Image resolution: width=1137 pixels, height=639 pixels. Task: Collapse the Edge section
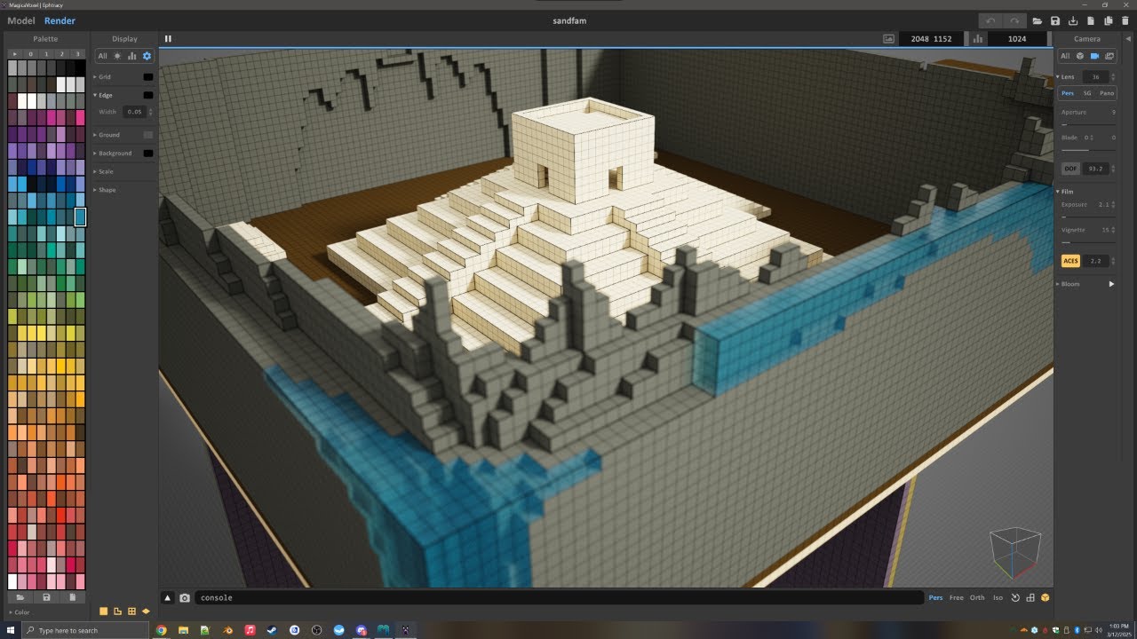[105, 95]
